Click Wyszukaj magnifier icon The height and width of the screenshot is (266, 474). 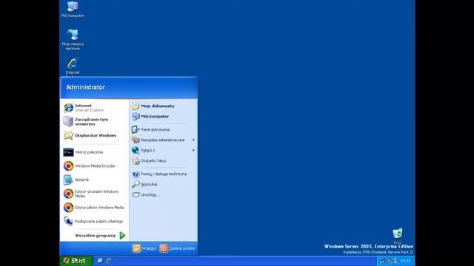click(136, 184)
